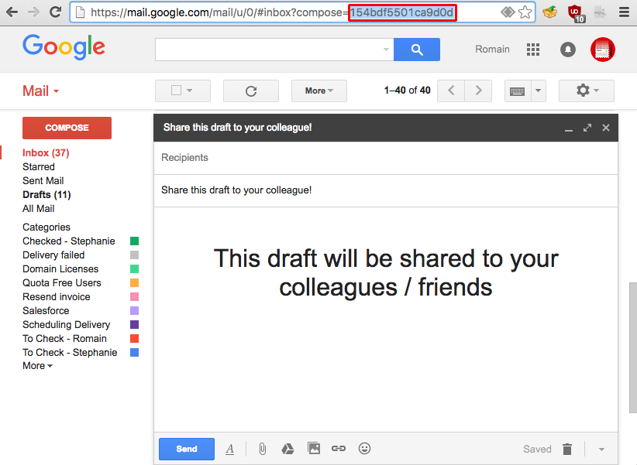
Task: Open the formatting options icon
Action: 230,449
